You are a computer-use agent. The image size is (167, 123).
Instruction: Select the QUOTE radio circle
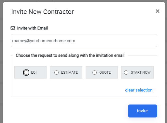pos(94,72)
